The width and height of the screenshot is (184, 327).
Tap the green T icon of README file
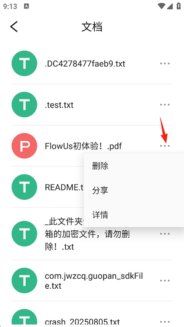tap(24, 187)
